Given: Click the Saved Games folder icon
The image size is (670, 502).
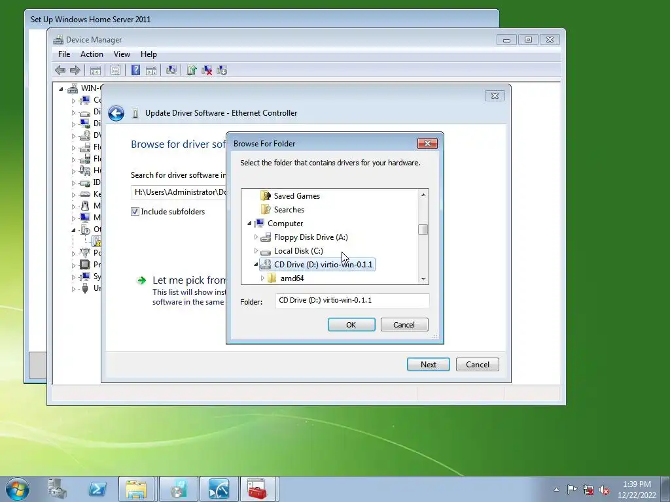Looking at the screenshot, I should point(266,195).
